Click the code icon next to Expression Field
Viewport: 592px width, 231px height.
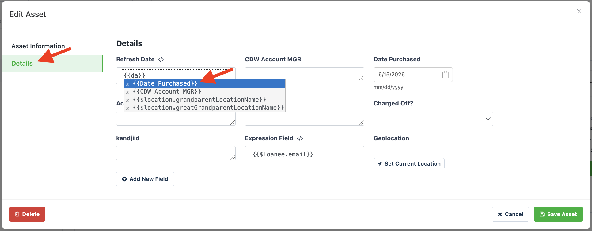click(x=300, y=138)
